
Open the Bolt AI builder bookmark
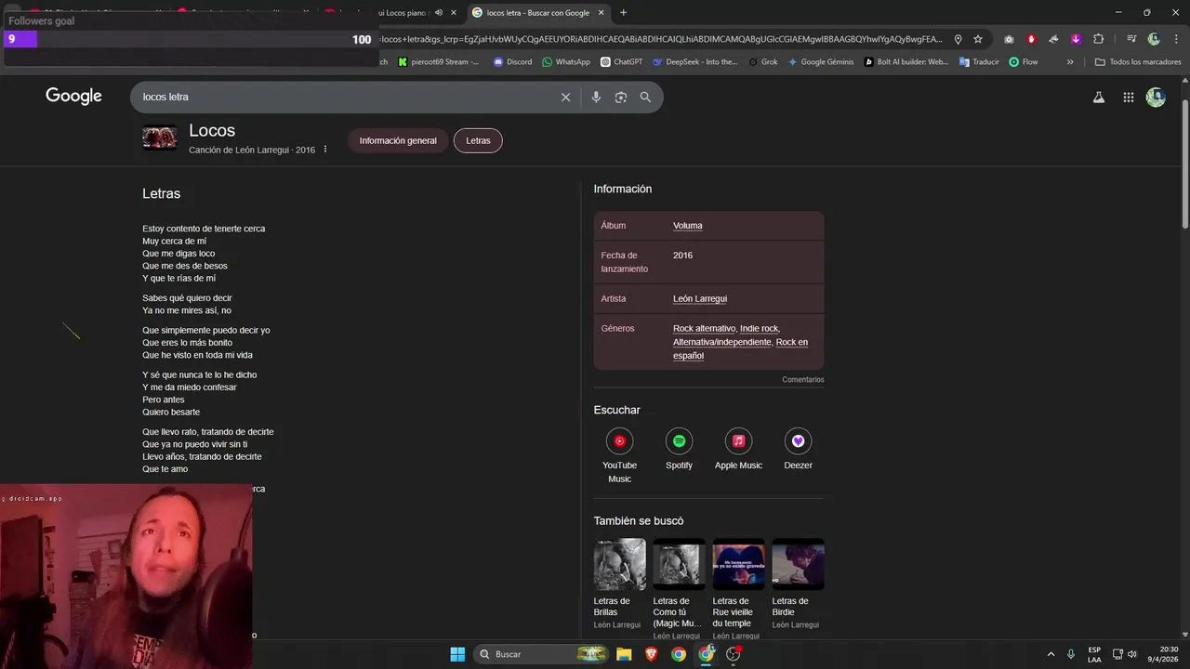coord(906,62)
